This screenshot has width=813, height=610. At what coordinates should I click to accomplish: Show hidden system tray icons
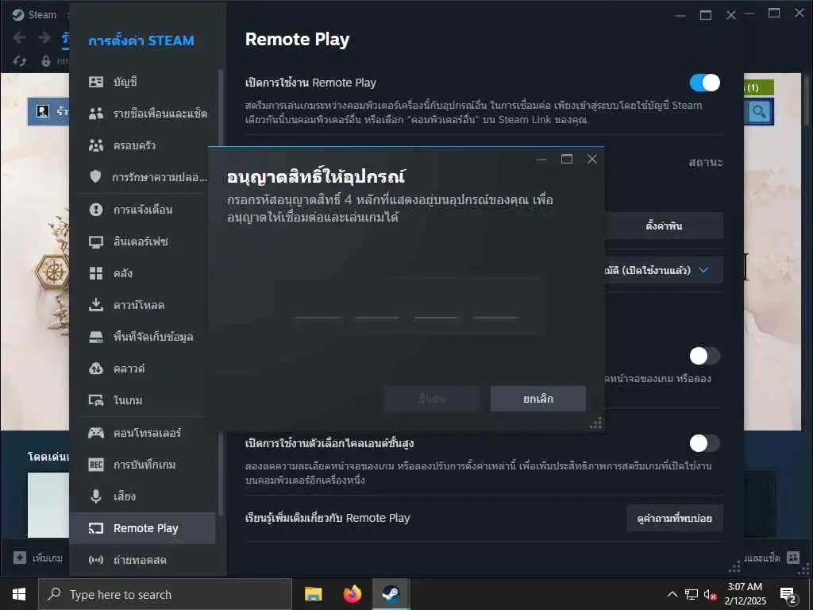(672, 594)
